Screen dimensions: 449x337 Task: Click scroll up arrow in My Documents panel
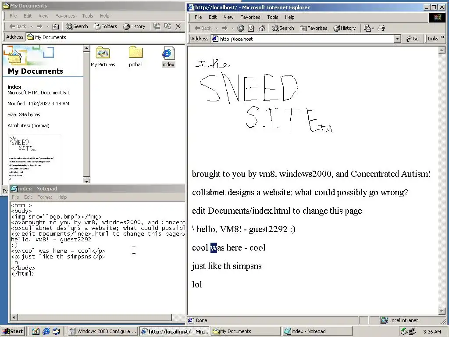(x=86, y=48)
